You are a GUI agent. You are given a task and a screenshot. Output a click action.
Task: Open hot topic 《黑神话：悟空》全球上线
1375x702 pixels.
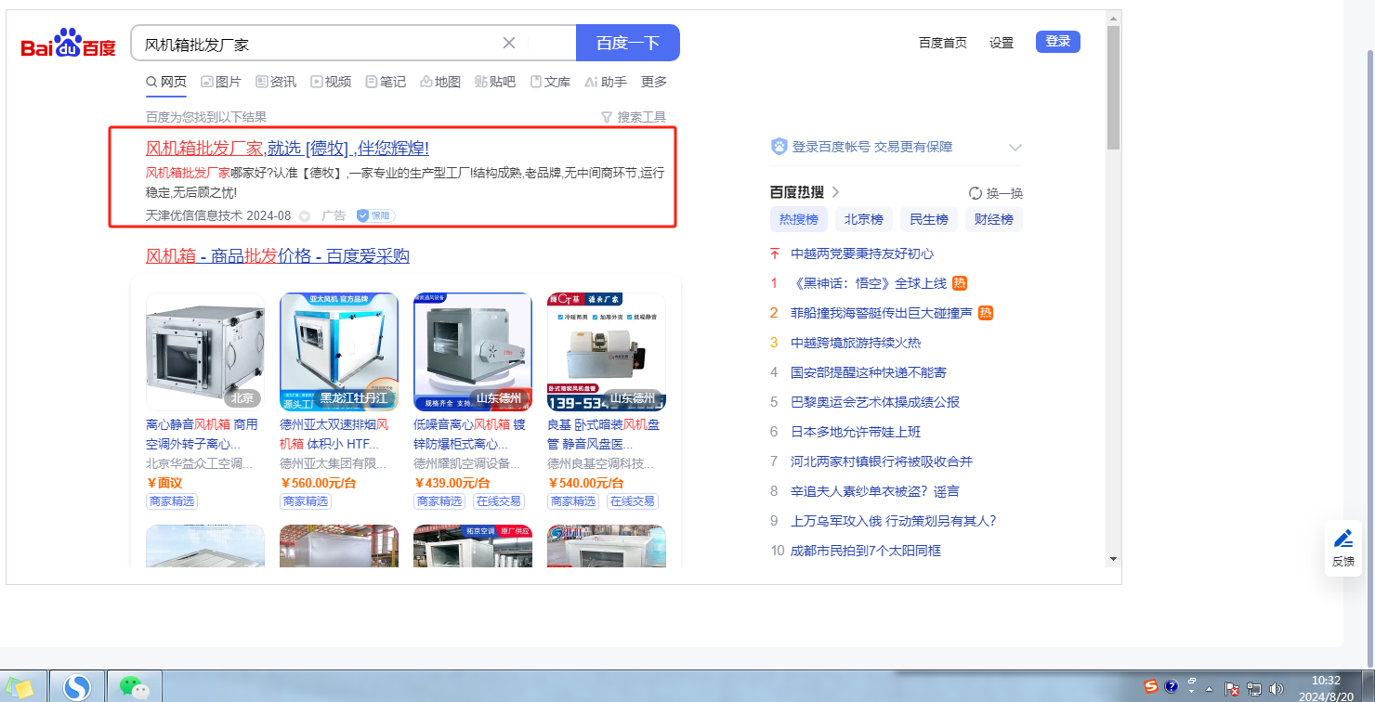869,283
